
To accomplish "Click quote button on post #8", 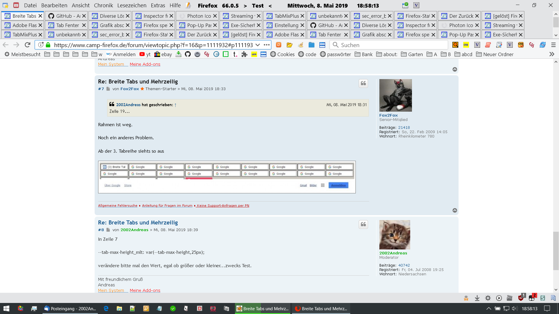I will point(363,224).
